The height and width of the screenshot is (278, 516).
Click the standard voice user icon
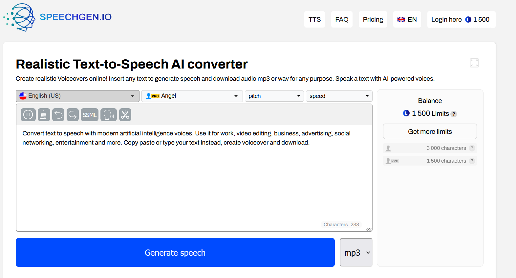388,148
